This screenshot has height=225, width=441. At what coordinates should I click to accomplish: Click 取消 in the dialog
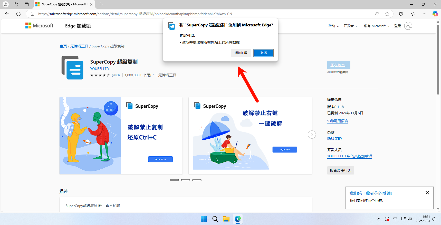click(264, 53)
